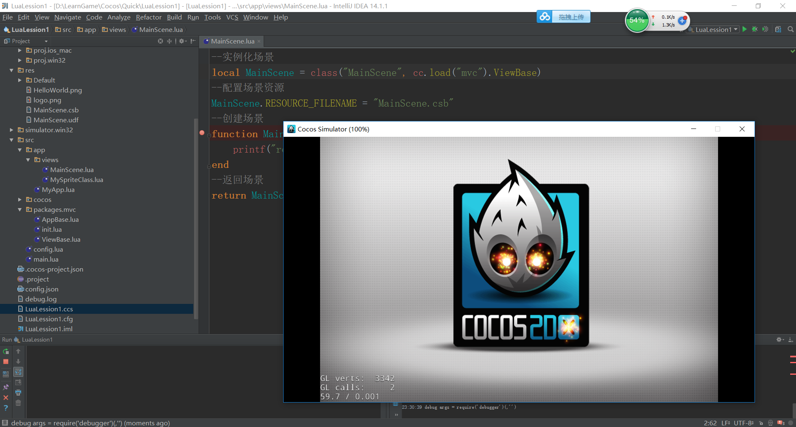
Task: Click the Baidu cloud upload icon
Action: (x=545, y=17)
